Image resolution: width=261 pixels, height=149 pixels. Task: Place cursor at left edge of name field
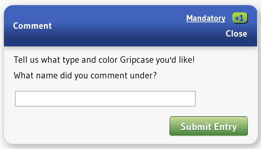[18, 99]
